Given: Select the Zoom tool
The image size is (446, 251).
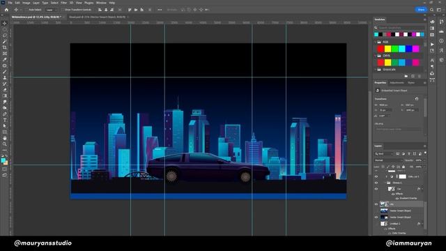Looking at the screenshot, I should (5, 144).
